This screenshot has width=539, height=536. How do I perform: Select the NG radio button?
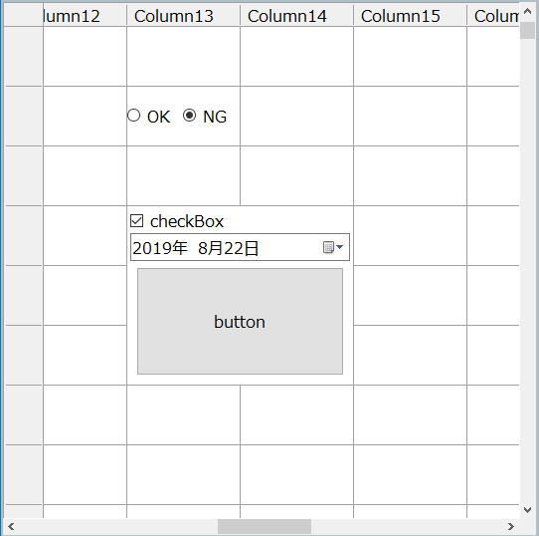(189, 116)
